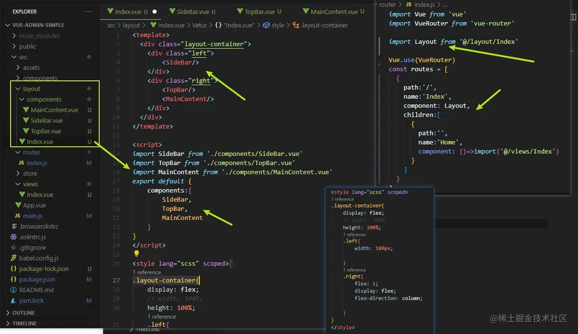Click the Vue icon beside SideBar.vue in tree
This screenshot has width=578, height=334.
coord(26,120)
